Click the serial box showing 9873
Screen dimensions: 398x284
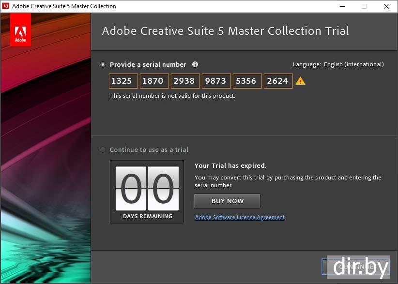pyautogui.click(x=216, y=81)
